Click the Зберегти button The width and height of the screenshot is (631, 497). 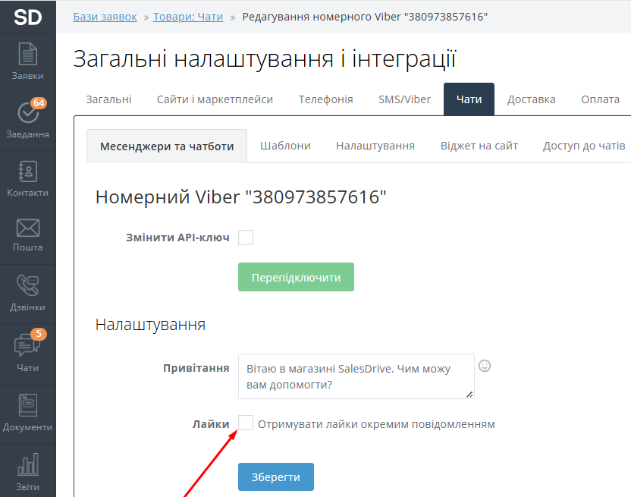pos(276,477)
